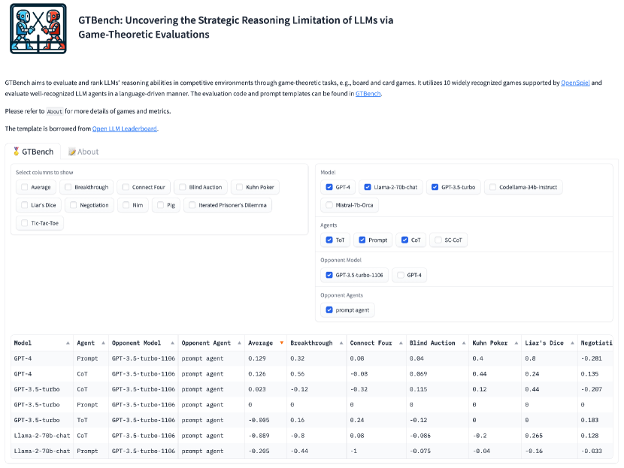
Task: Tick the Codellama-34b-instruct model checkbox
Action: (492, 187)
